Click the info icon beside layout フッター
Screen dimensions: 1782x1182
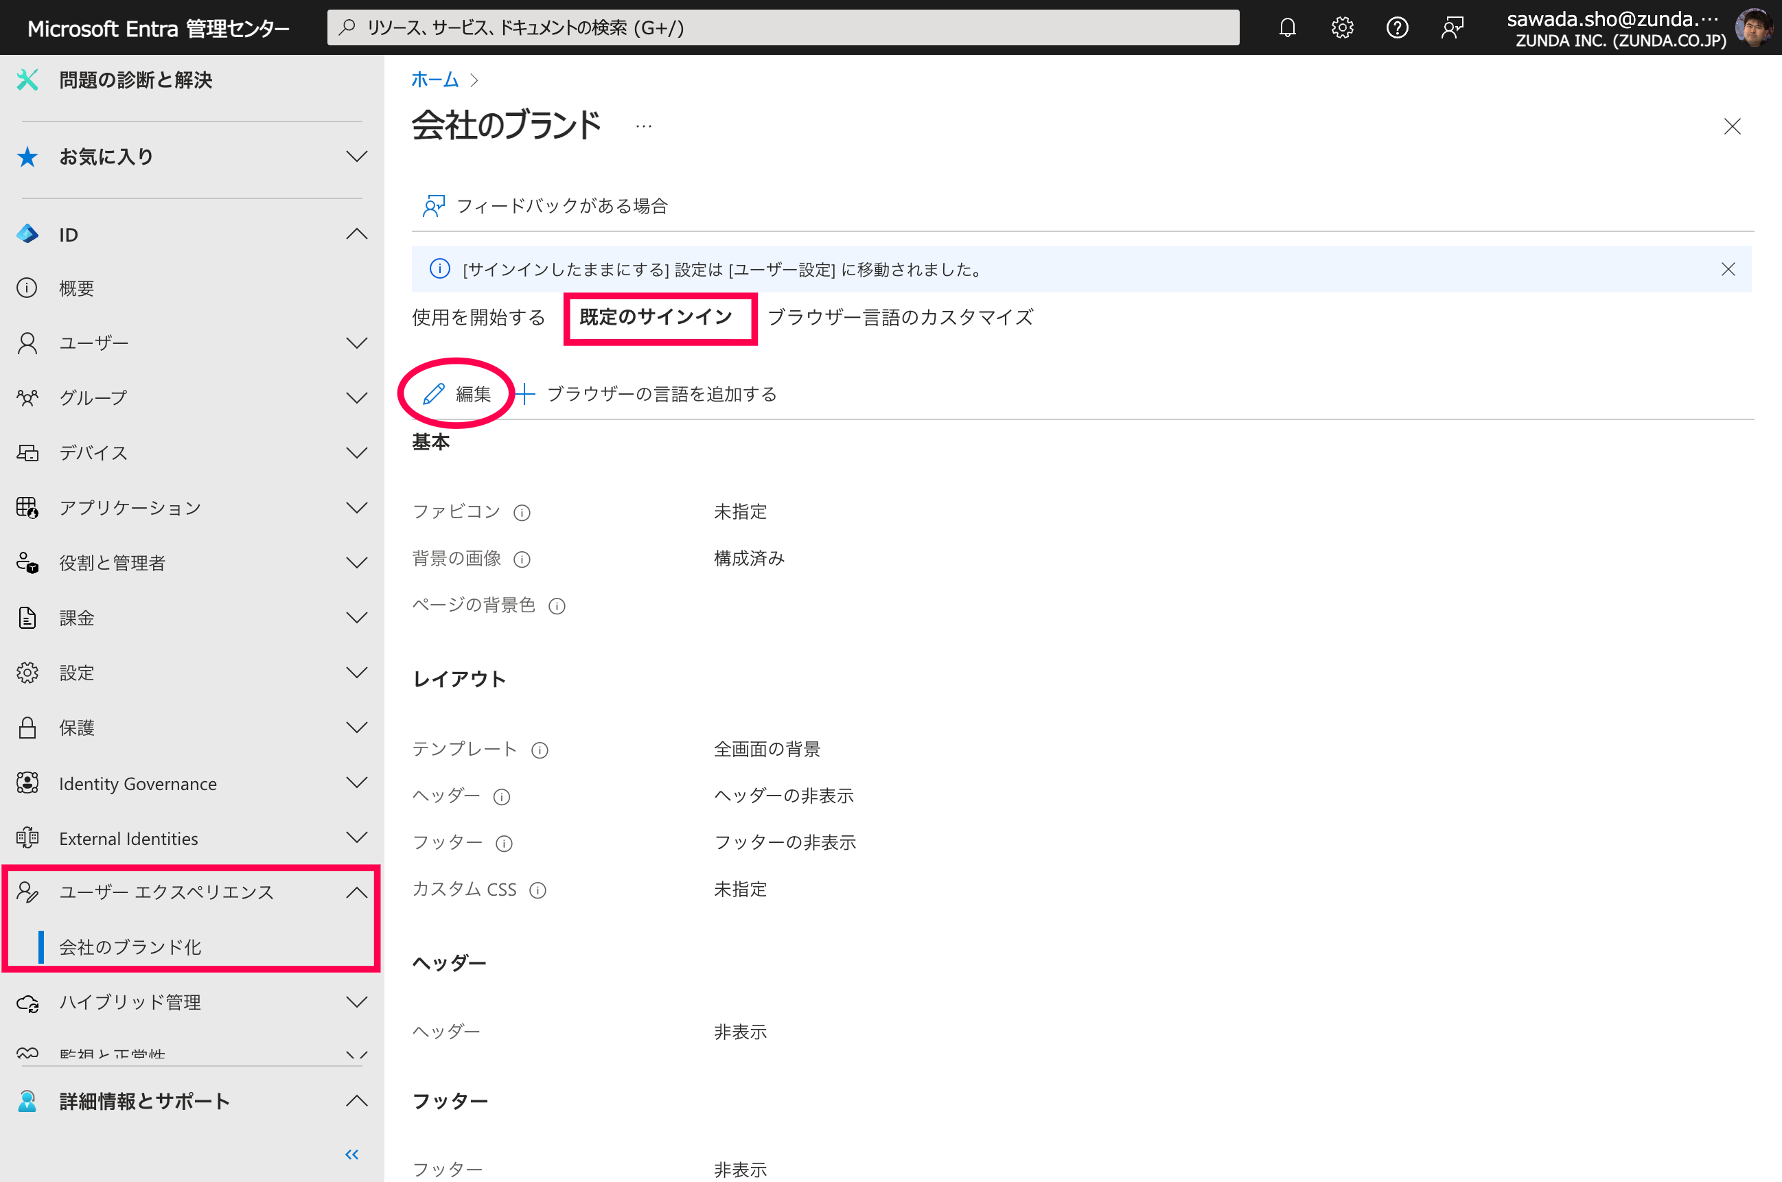(505, 844)
